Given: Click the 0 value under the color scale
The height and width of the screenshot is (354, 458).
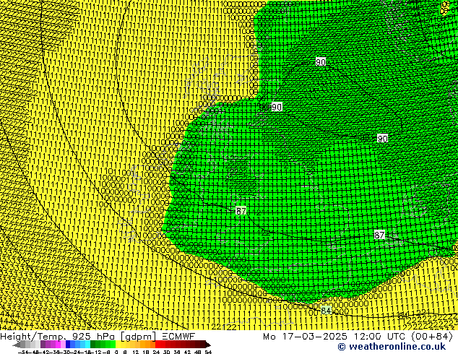Looking at the screenshot, I should pyautogui.click(x=116, y=353).
